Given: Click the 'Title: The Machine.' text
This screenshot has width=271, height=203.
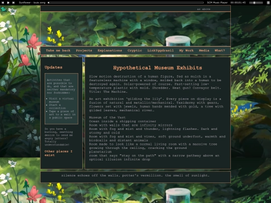Looking at the screenshot, I should 108,92.
